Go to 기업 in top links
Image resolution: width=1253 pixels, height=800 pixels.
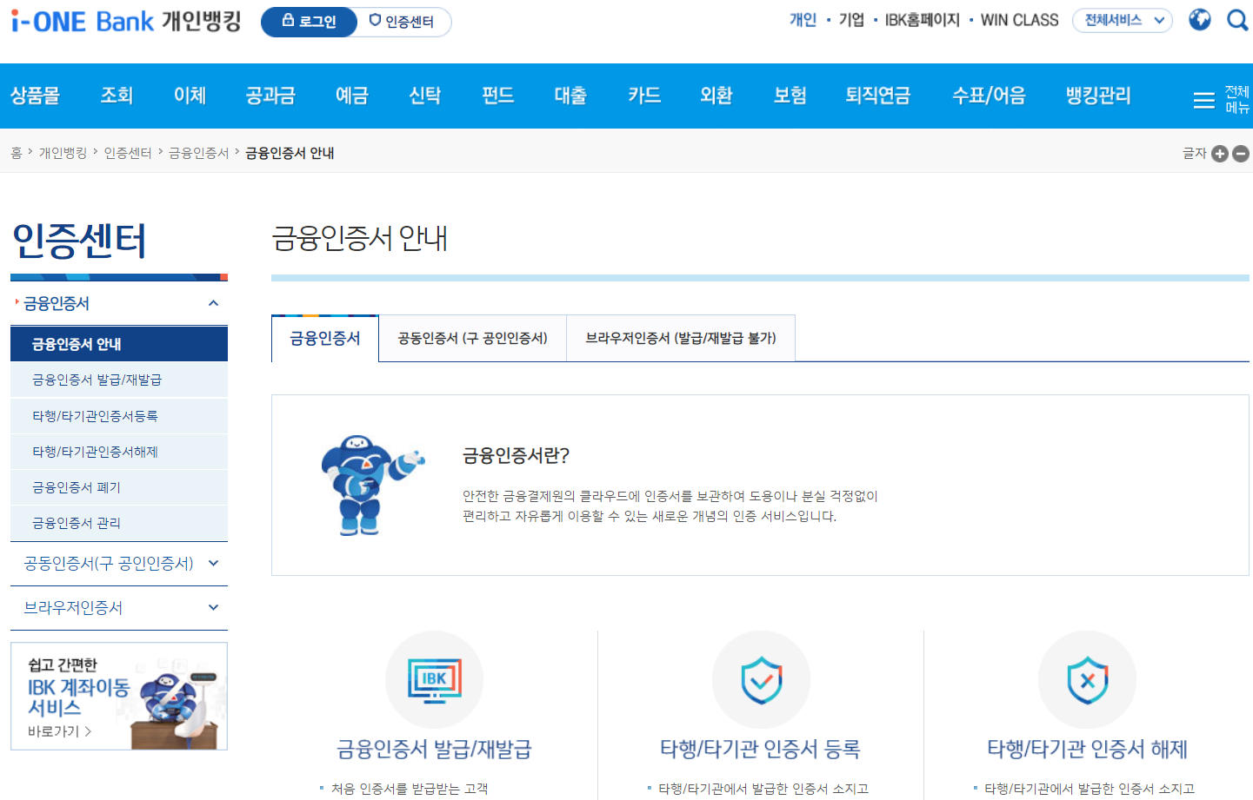pyautogui.click(x=851, y=20)
